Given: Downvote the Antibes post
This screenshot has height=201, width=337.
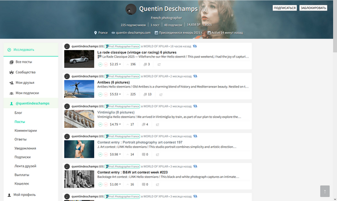Looking at the screenshot, I should 106,94.
